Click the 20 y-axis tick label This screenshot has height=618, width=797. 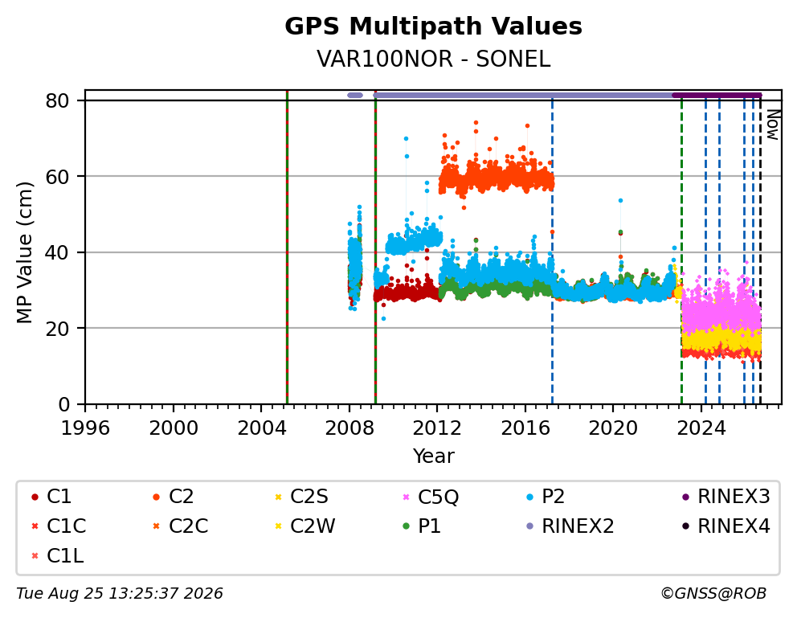coord(57,329)
